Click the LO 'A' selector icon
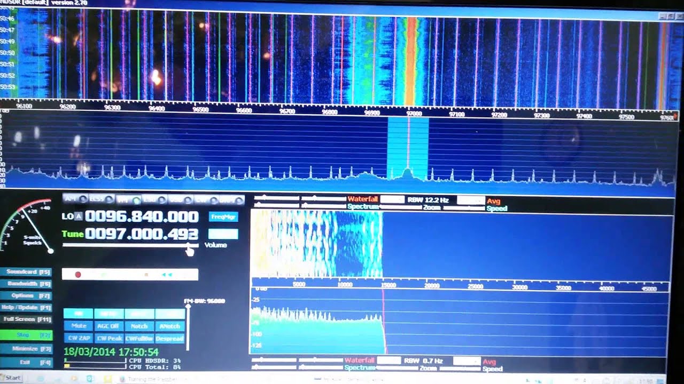The width and height of the screenshot is (684, 384). tap(79, 216)
